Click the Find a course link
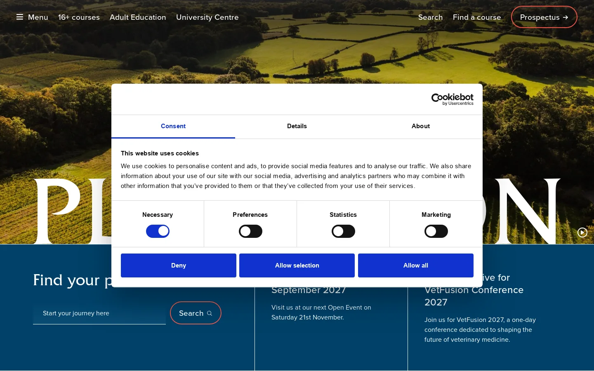 pos(477,17)
